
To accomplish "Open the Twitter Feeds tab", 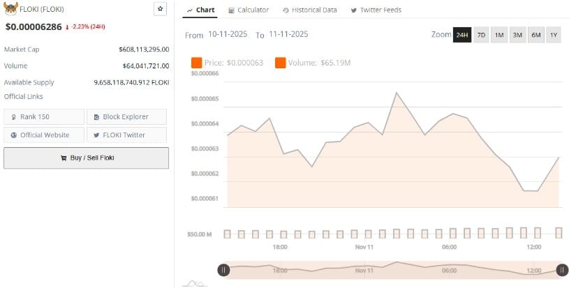I will 376,10.
